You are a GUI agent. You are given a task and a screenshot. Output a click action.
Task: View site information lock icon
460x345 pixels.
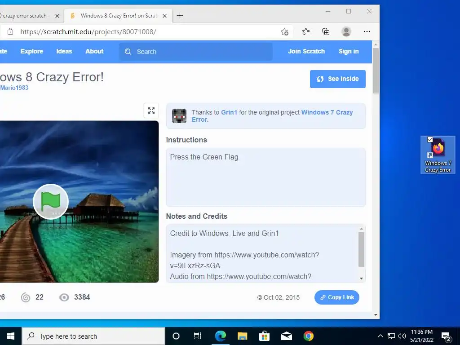(x=10, y=31)
